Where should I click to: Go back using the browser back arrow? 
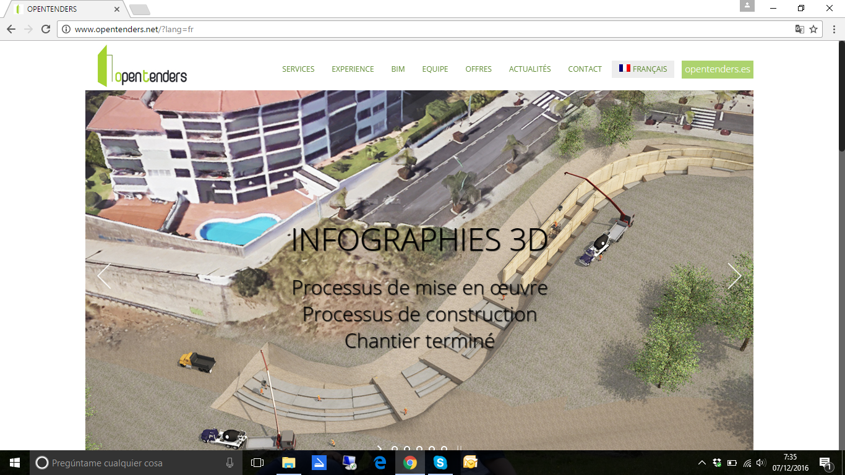pyautogui.click(x=11, y=29)
